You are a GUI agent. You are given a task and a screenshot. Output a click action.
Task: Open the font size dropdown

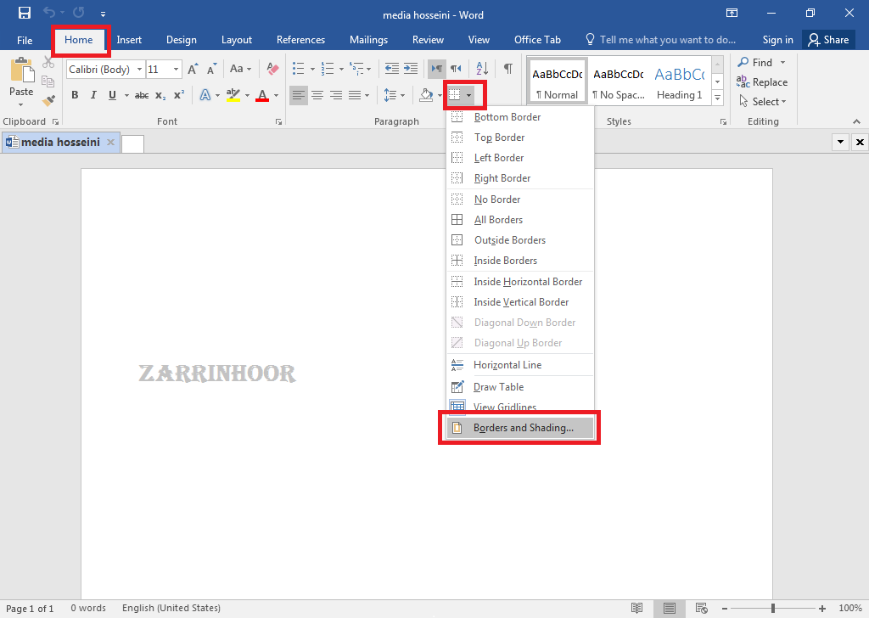[x=177, y=70]
